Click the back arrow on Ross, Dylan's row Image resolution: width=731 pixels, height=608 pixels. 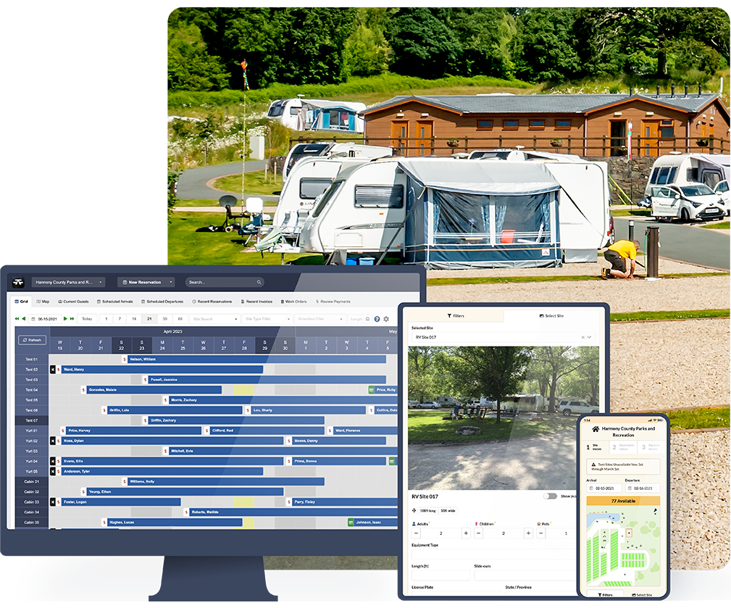pos(53,441)
